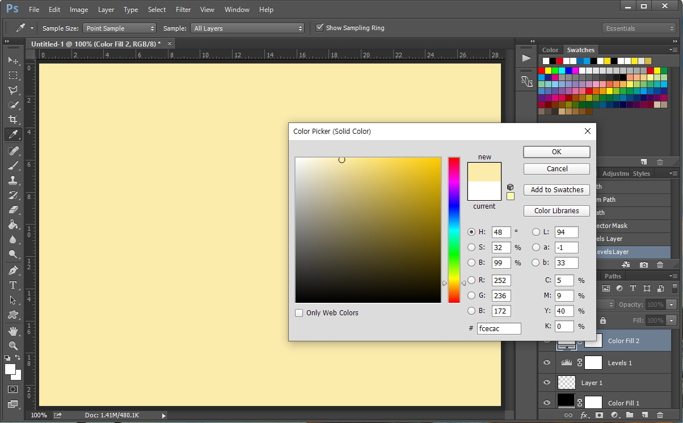This screenshot has width=683, height=423.
Task: Select the Quick Selection tool
Action: click(x=13, y=105)
